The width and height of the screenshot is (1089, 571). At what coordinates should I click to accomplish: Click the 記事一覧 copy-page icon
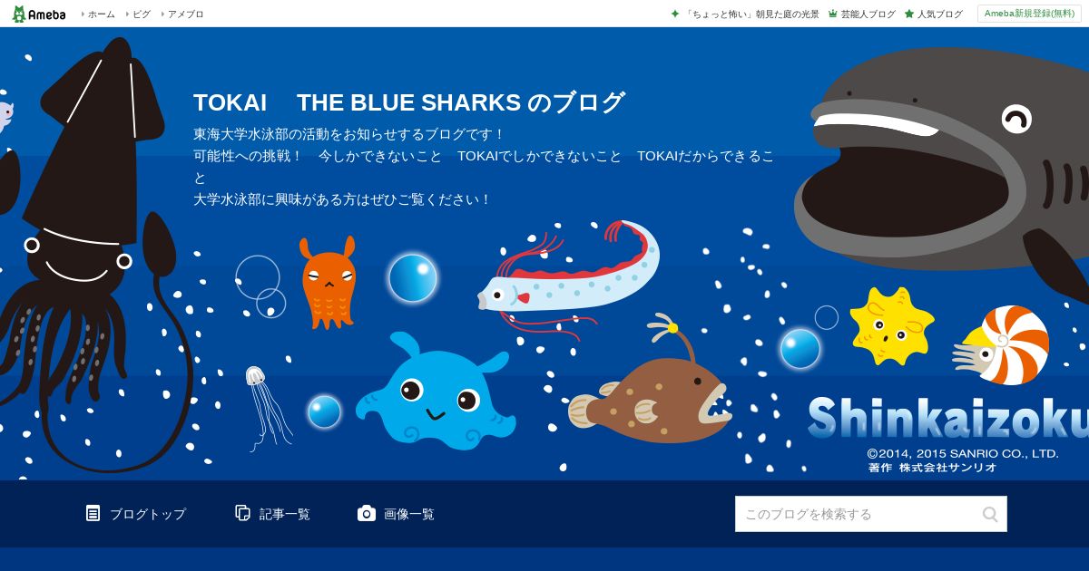click(x=242, y=513)
